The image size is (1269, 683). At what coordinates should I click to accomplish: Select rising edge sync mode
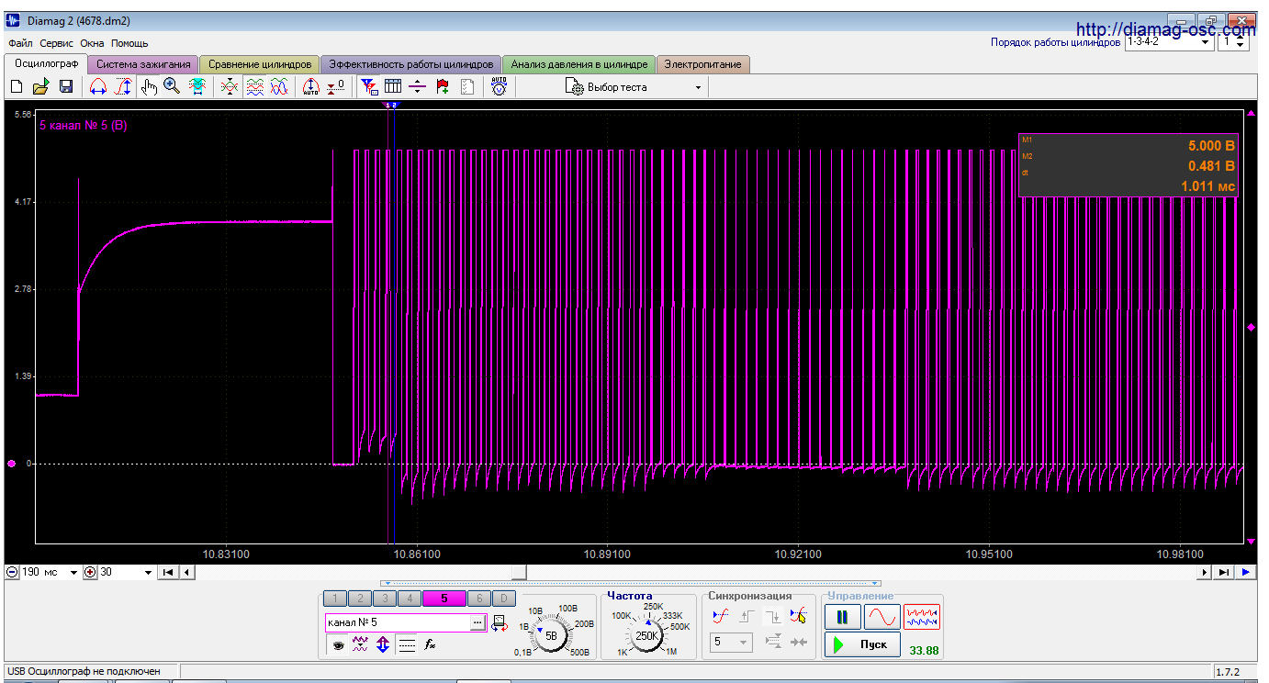tap(747, 617)
